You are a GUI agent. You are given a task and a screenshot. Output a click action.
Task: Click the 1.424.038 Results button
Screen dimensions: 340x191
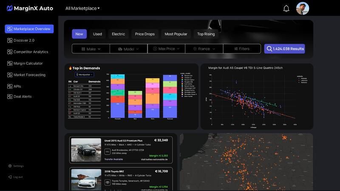284,49
